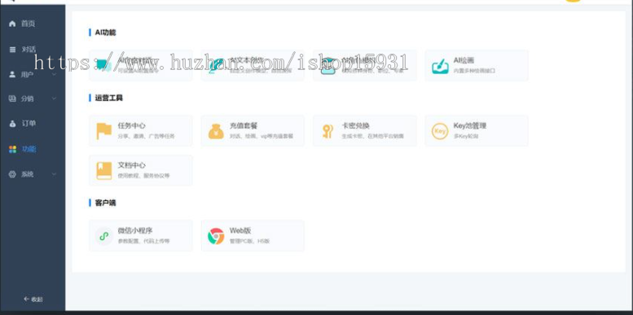Expand the 分销 submenu chevron
This screenshot has width=633, height=315.
(54, 98)
